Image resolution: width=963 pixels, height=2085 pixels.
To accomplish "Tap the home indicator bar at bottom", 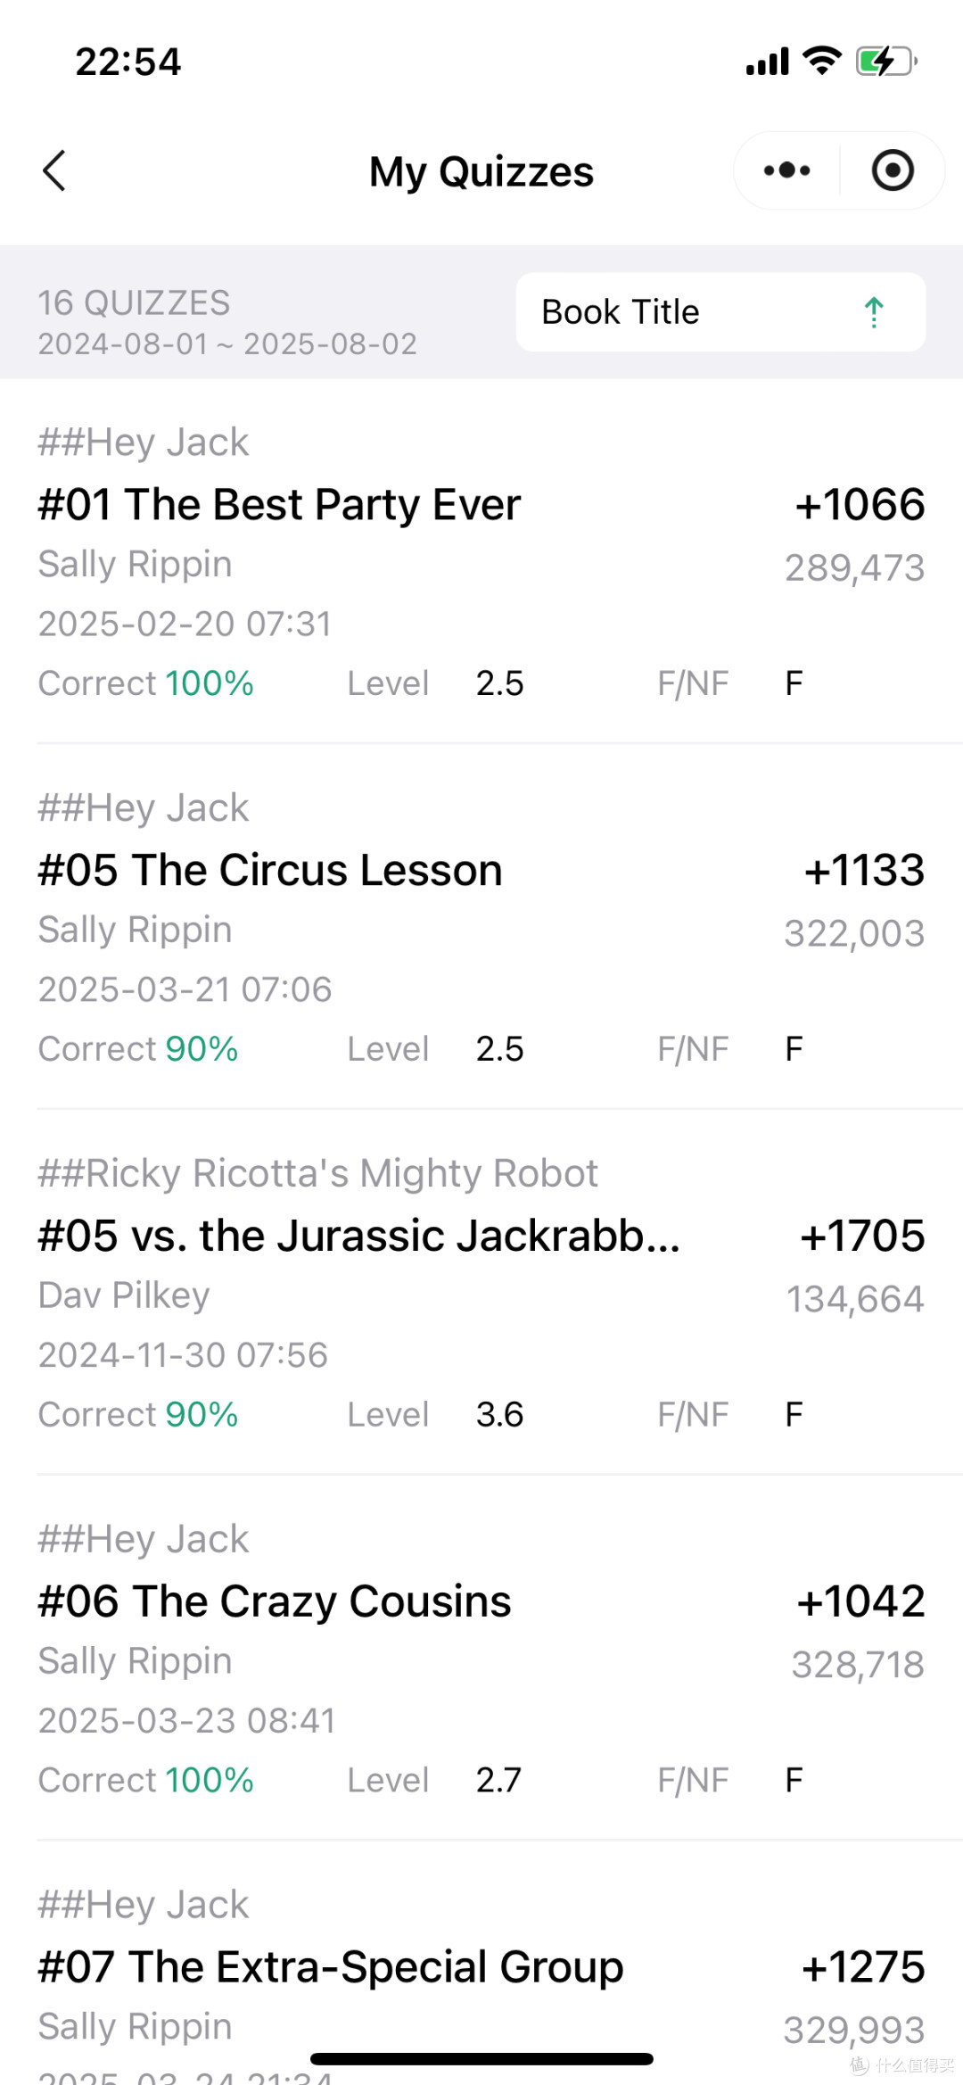I will [x=481, y=2059].
